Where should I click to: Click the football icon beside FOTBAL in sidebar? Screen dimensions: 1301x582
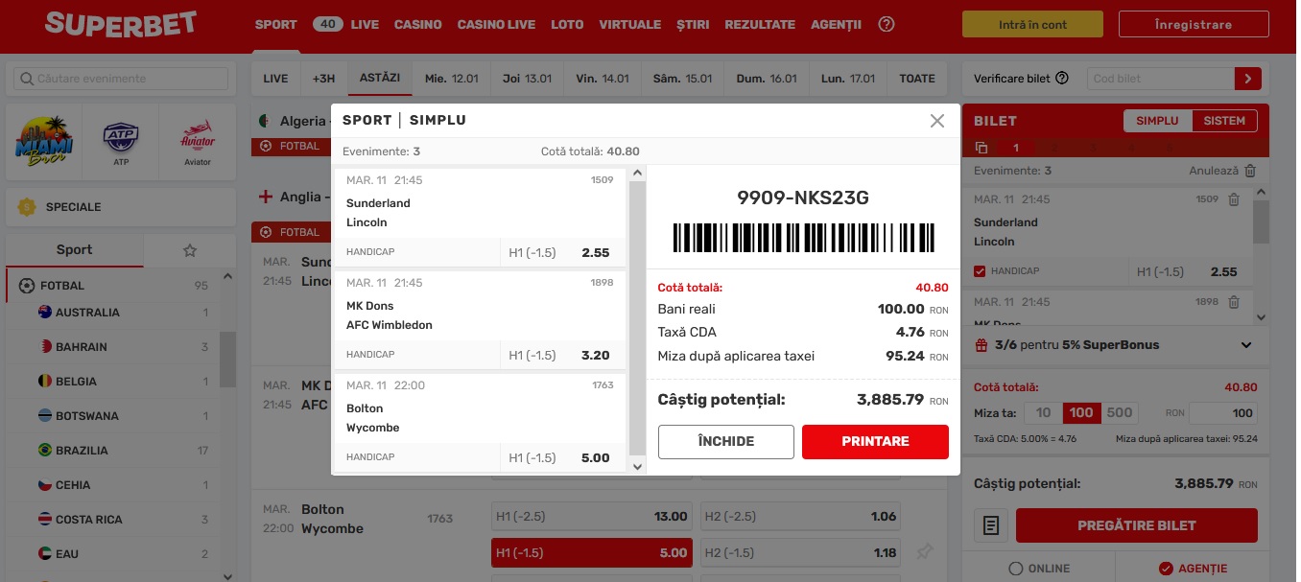(x=26, y=286)
